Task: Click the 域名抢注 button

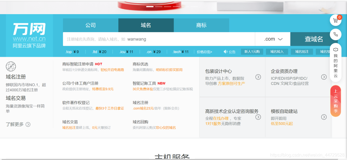Action: 302,51
